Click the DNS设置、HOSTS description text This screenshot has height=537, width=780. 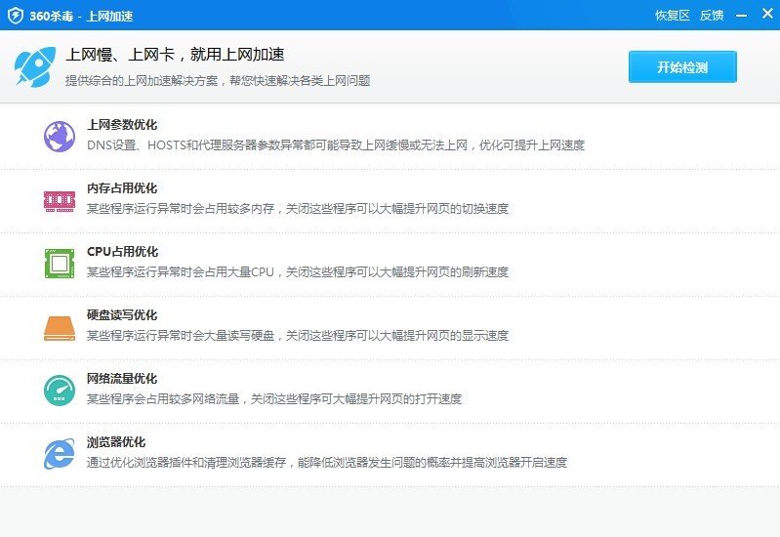tap(336, 145)
